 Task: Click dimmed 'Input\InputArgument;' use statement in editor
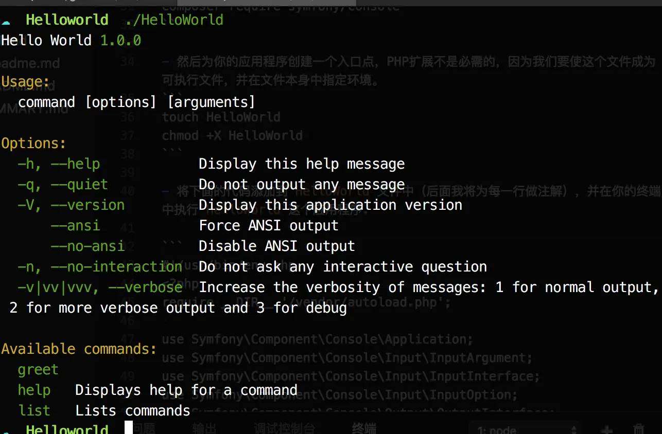(x=347, y=357)
